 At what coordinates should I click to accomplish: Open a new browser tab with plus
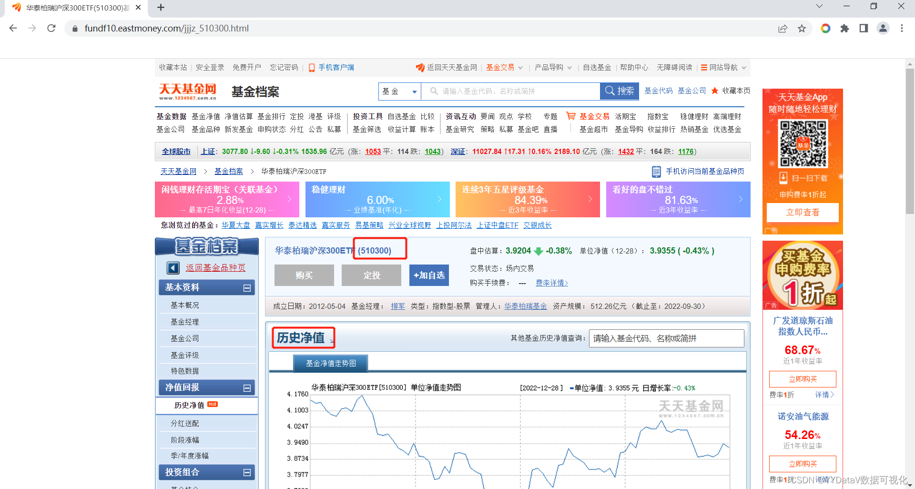(x=161, y=8)
